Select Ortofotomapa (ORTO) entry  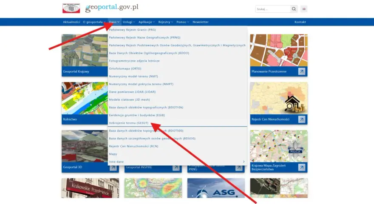(x=125, y=68)
